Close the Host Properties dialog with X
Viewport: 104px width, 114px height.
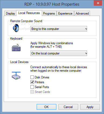coord(98,3)
